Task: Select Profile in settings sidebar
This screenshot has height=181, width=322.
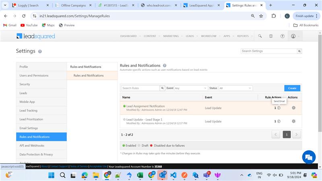Action: [x=41, y=67]
